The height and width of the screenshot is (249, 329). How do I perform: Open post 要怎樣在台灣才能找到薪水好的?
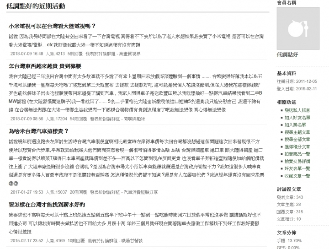(x=47, y=205)
